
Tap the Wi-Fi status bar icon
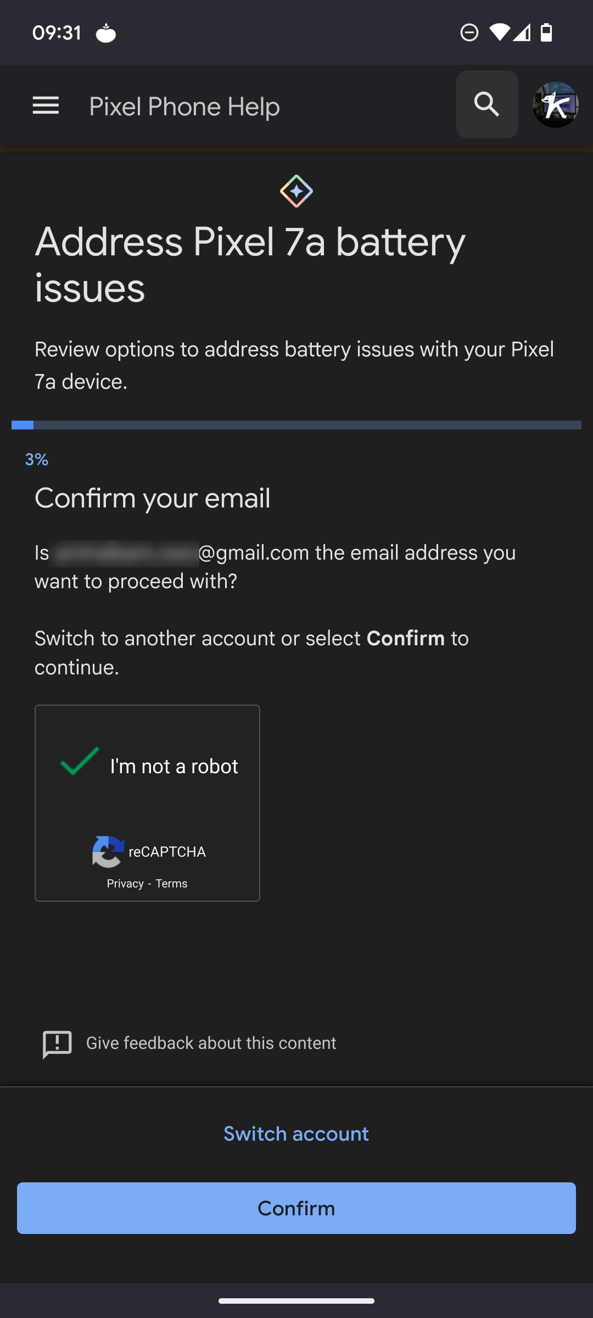[x=499, y=33]
